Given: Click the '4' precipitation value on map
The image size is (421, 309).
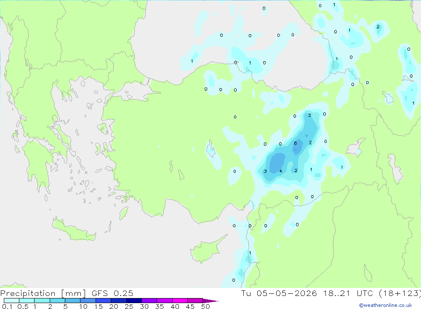Looking at the screenshot, I should 280,171.
